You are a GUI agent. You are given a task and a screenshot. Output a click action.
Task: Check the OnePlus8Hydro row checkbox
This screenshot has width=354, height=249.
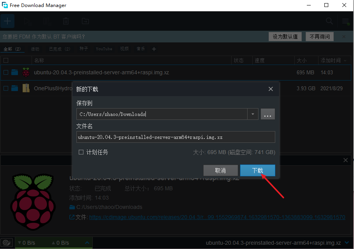[6, 88]
